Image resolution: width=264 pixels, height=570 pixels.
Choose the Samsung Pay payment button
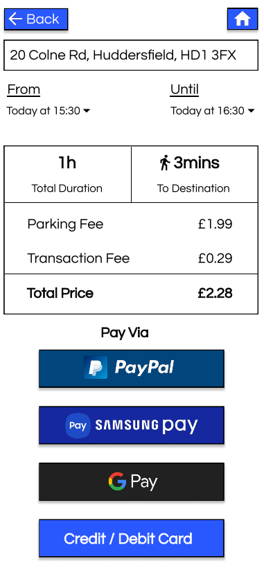(131, 425)
